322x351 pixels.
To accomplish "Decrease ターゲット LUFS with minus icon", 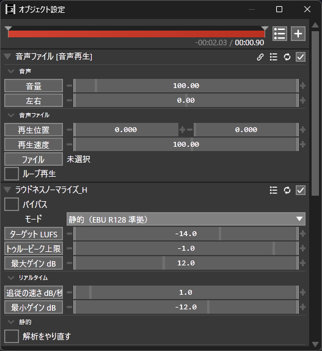I will (70, 234).
